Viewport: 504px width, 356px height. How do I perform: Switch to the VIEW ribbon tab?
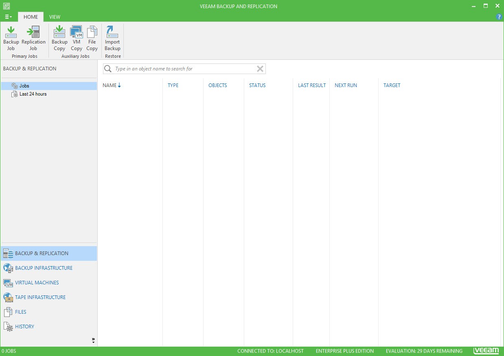pos(55,17)
